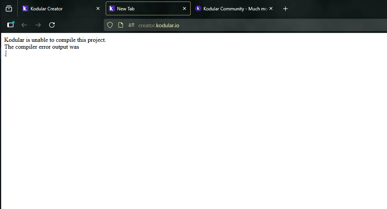Image resolution: width=387 pixels, height=209 pixels.
Task: Switch to the Kodular Creator tab
Action: [61, 8]
